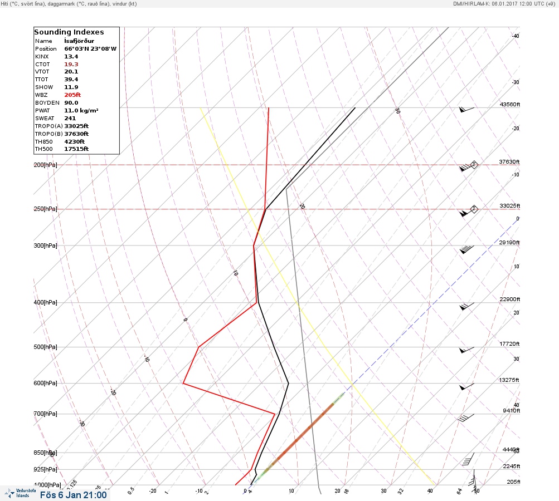Click the wind barb at 300 hPa level

pyautogui.click(x=466, y=249)
